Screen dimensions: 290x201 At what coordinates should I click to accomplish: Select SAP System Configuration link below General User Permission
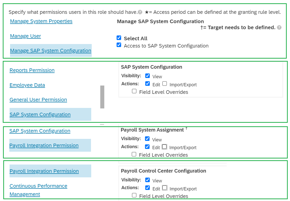40,114
